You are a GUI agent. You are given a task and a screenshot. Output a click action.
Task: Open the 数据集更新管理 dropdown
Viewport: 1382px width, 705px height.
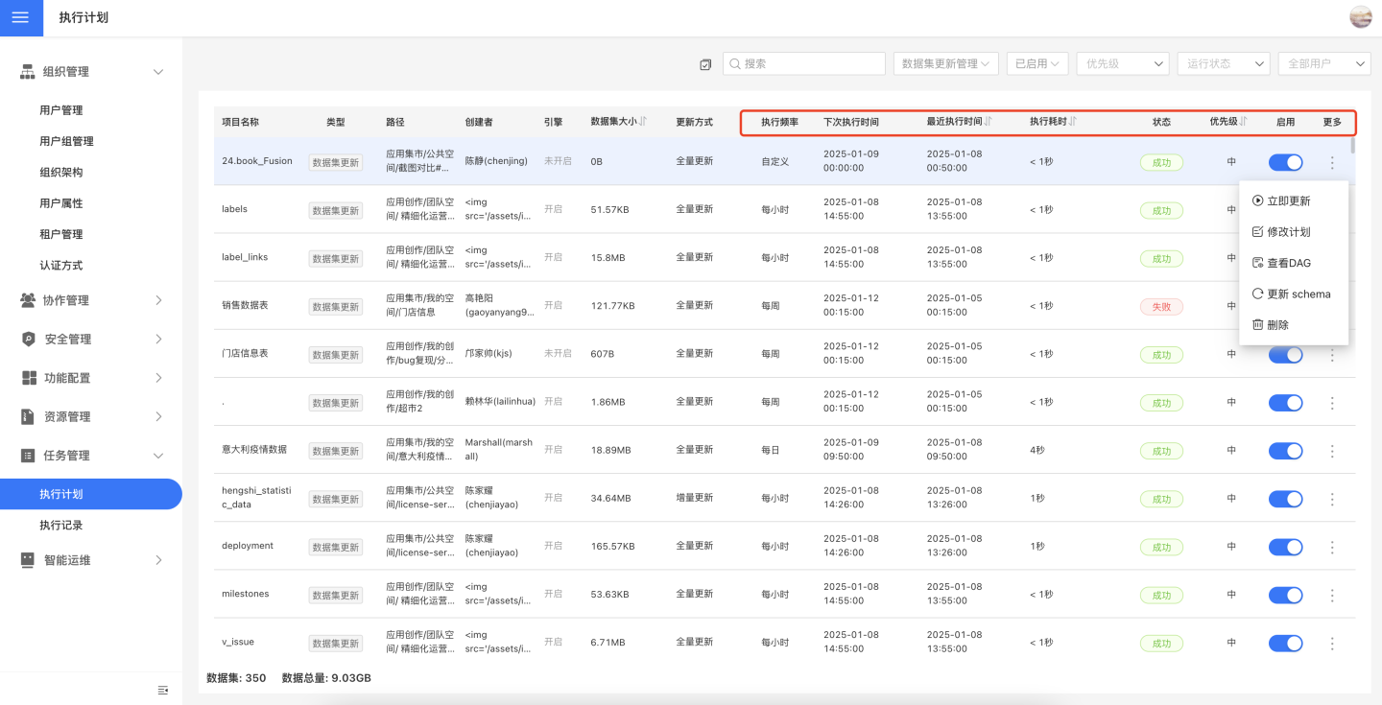945,63
